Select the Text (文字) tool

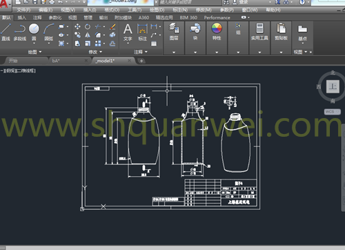coord(128,32)
